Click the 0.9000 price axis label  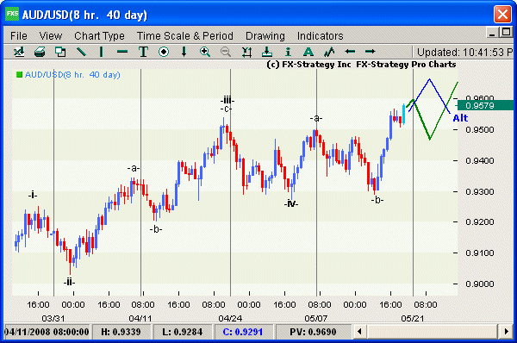480,284
